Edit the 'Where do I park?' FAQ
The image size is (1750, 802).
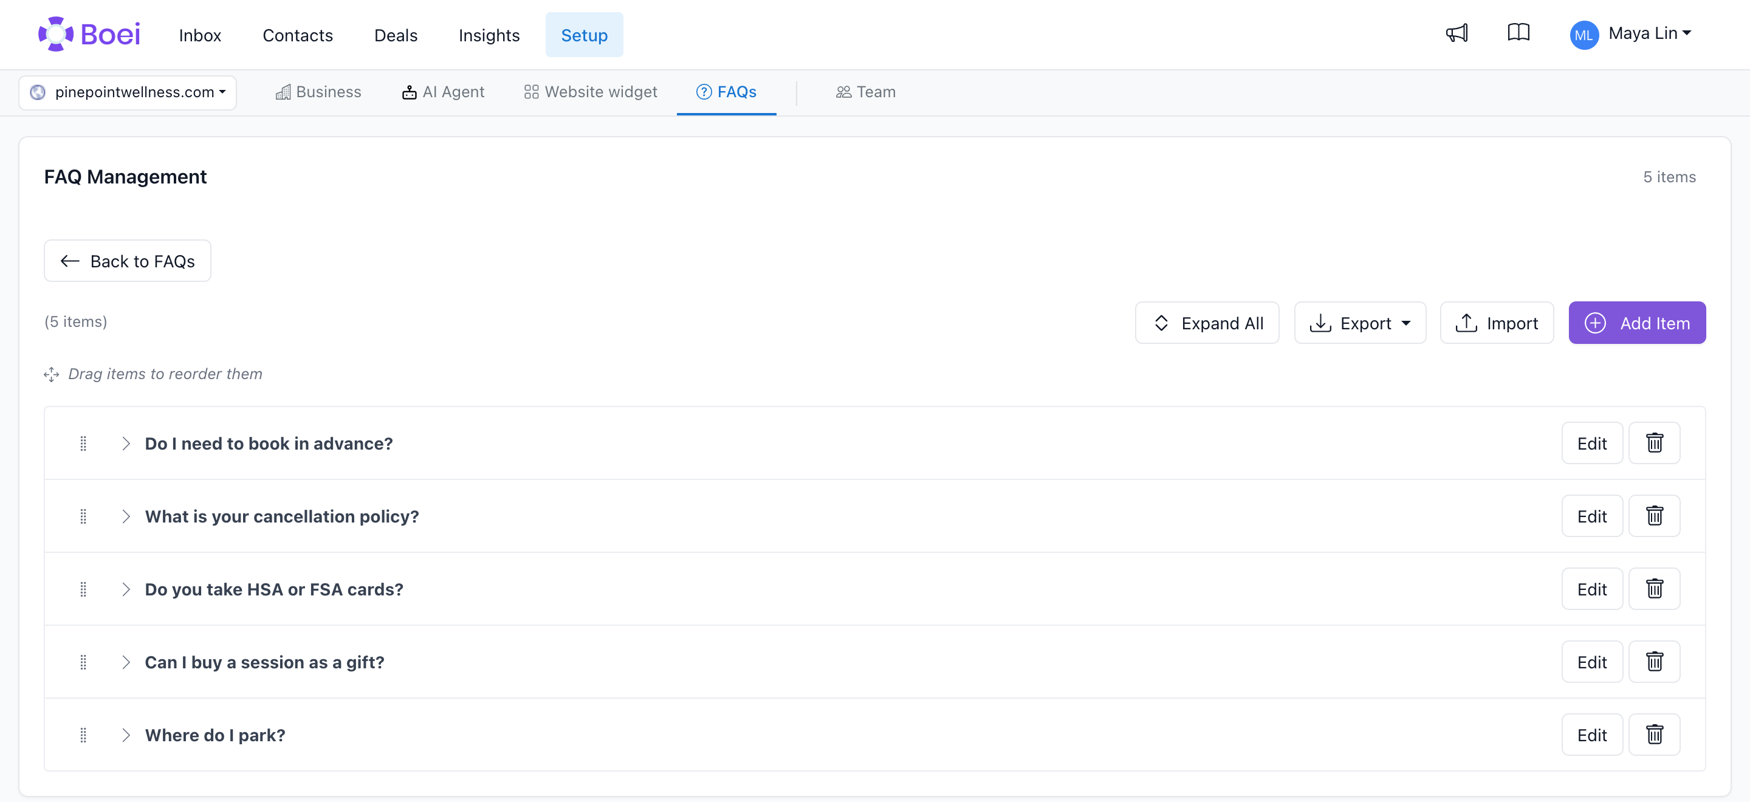(x=1592, y=735)
